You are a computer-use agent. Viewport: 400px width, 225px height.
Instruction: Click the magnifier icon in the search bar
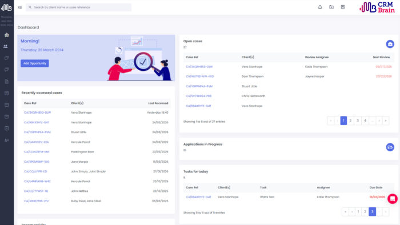point(30,7)
